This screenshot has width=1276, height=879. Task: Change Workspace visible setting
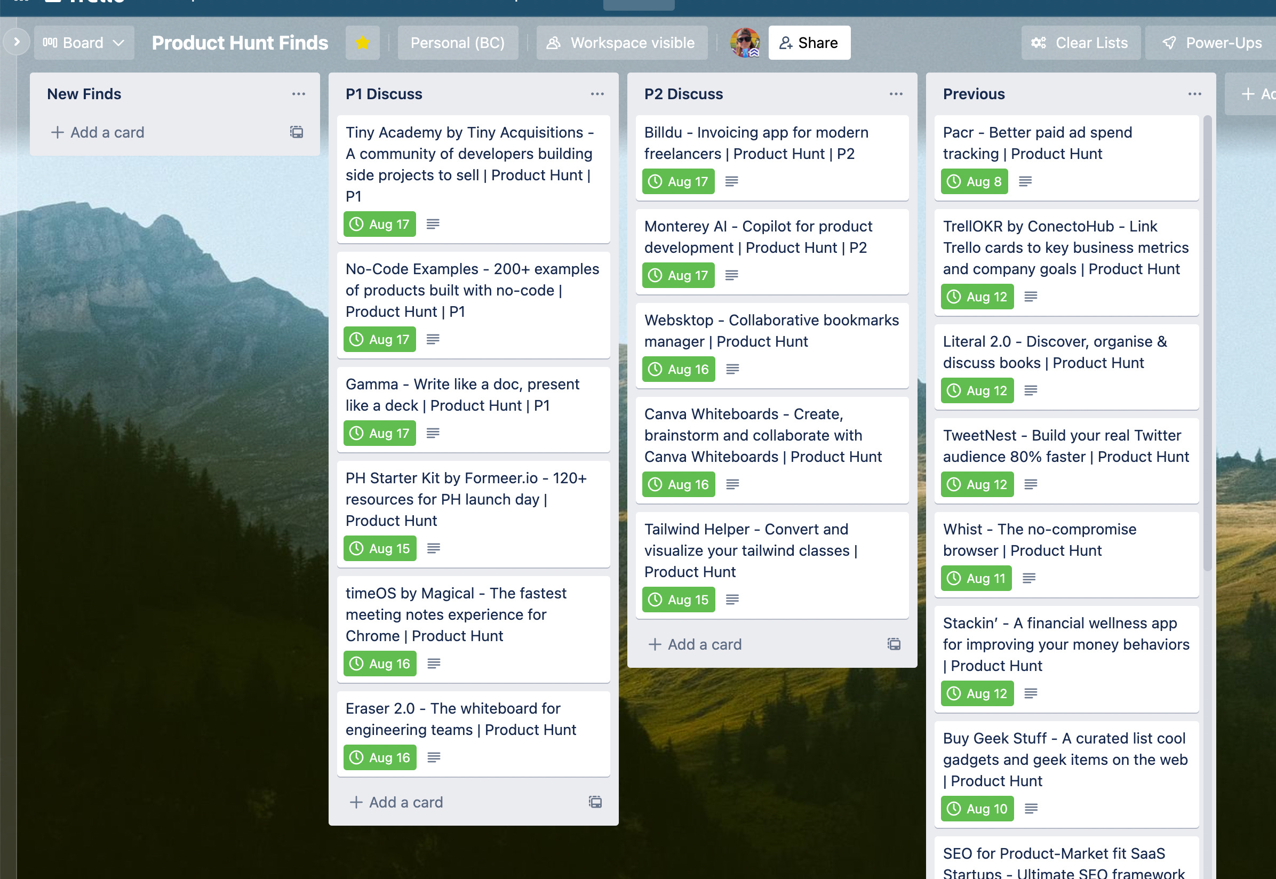click(622, 43)
